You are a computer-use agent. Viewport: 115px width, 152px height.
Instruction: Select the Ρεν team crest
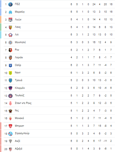tap(10, 50)
